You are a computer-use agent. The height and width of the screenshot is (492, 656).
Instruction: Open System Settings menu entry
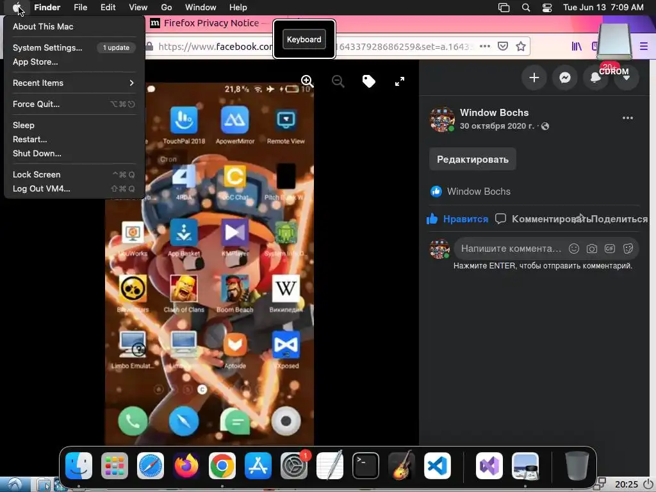(74, 47)
